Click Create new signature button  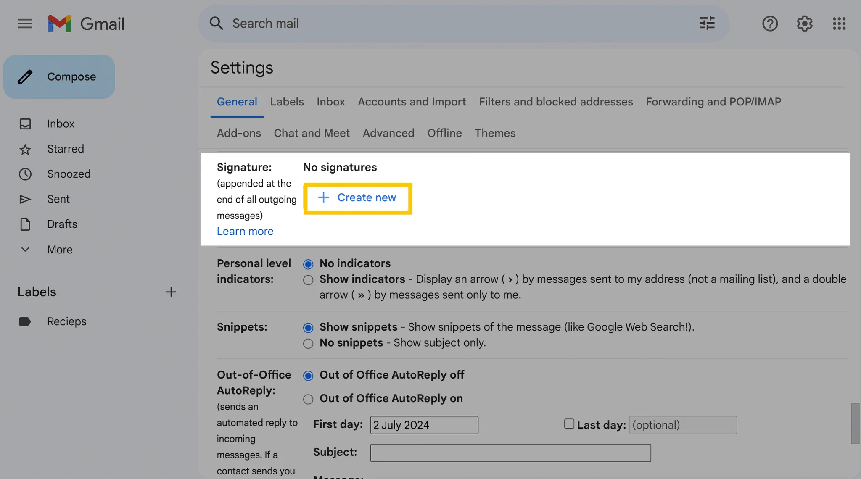pyautogui.click(x=357, y=198)
